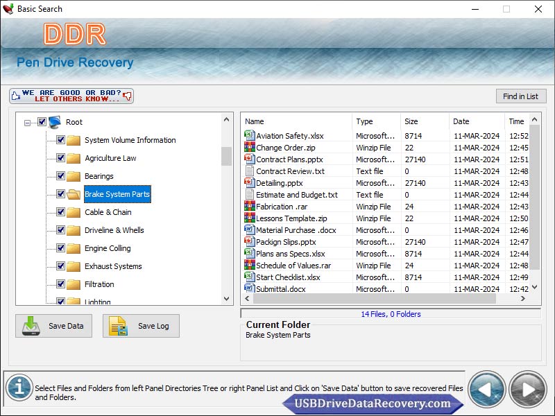Toggle the Bearings folder checkbox
Image resolution: width=555 pixels, height=416 pixels.
pyautogui.click(x=60, y=176)
